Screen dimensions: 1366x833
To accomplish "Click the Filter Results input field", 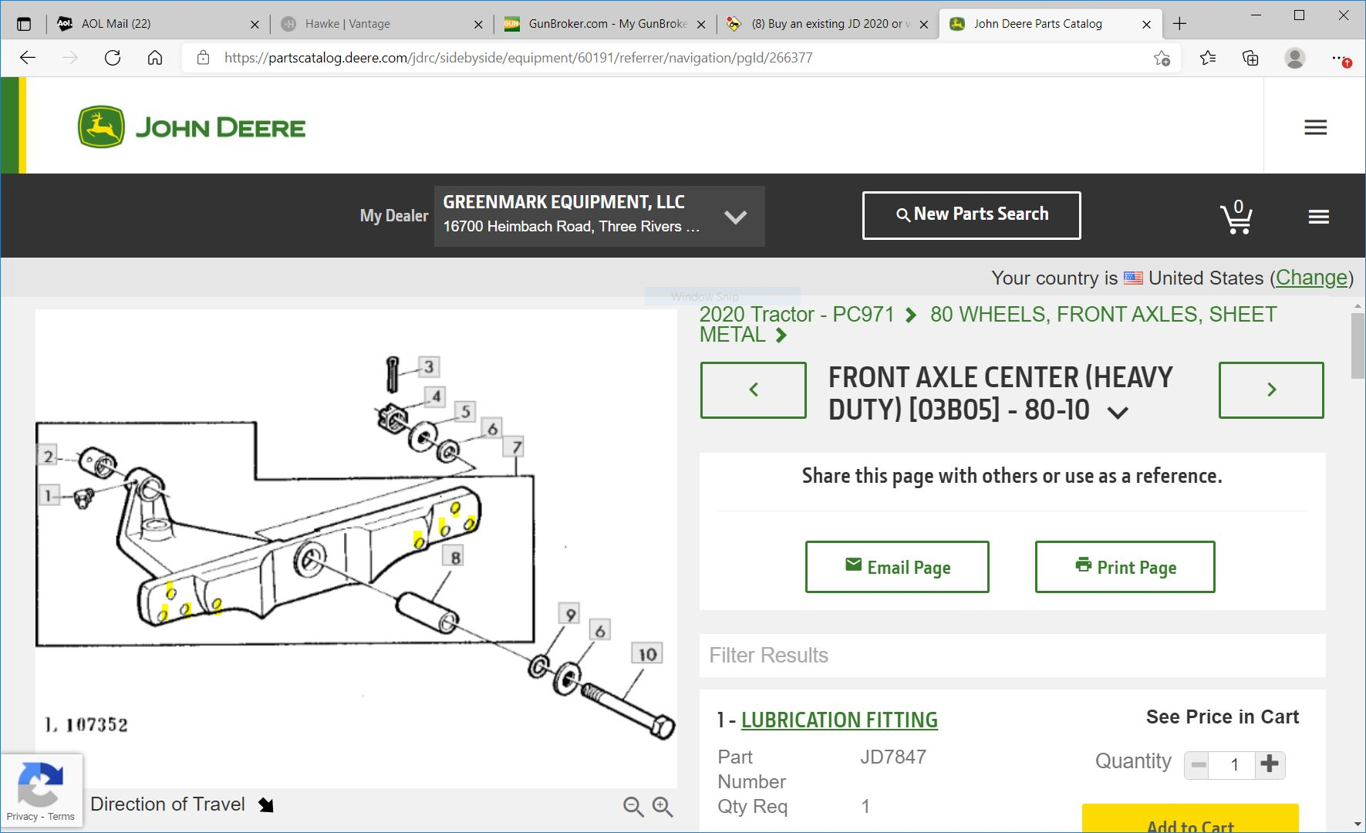I will tap(1012, 656).
